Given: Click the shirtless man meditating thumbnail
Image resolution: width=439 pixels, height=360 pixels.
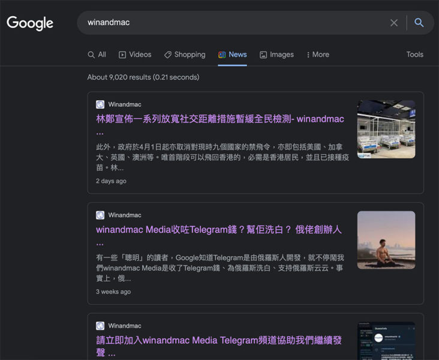Looking at the screenshot, I should [386, 239].
